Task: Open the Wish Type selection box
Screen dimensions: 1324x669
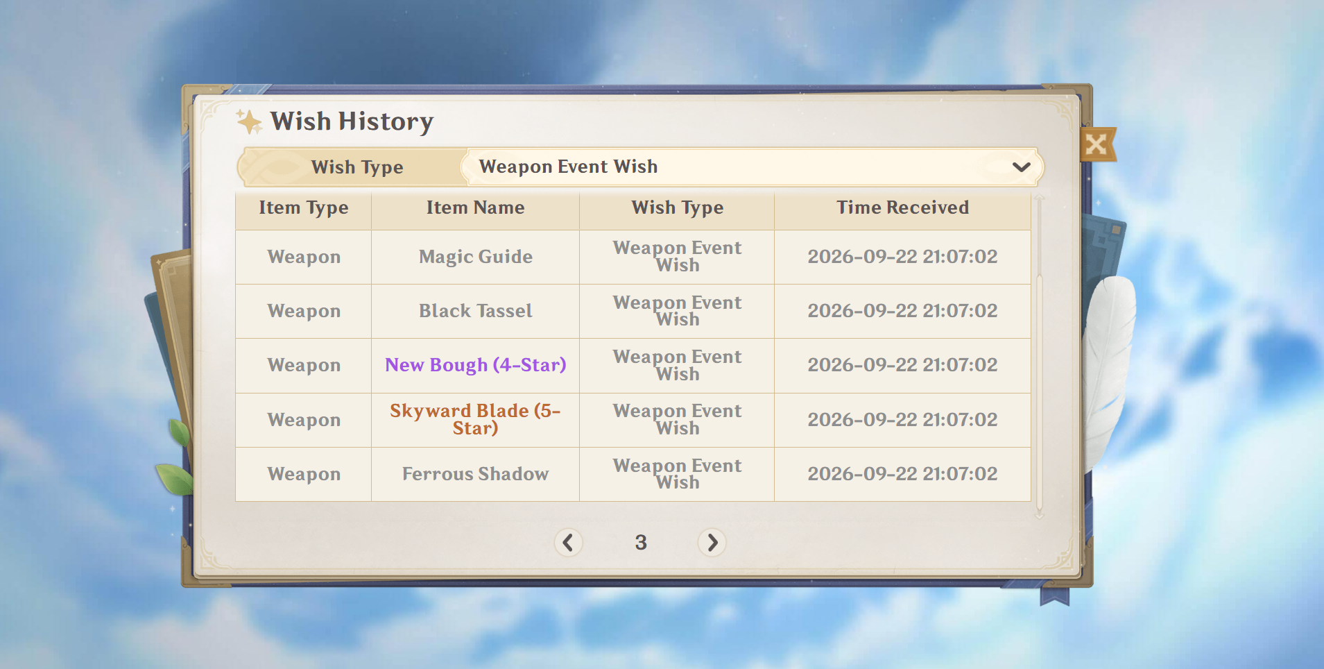Action: pos(754,167)
